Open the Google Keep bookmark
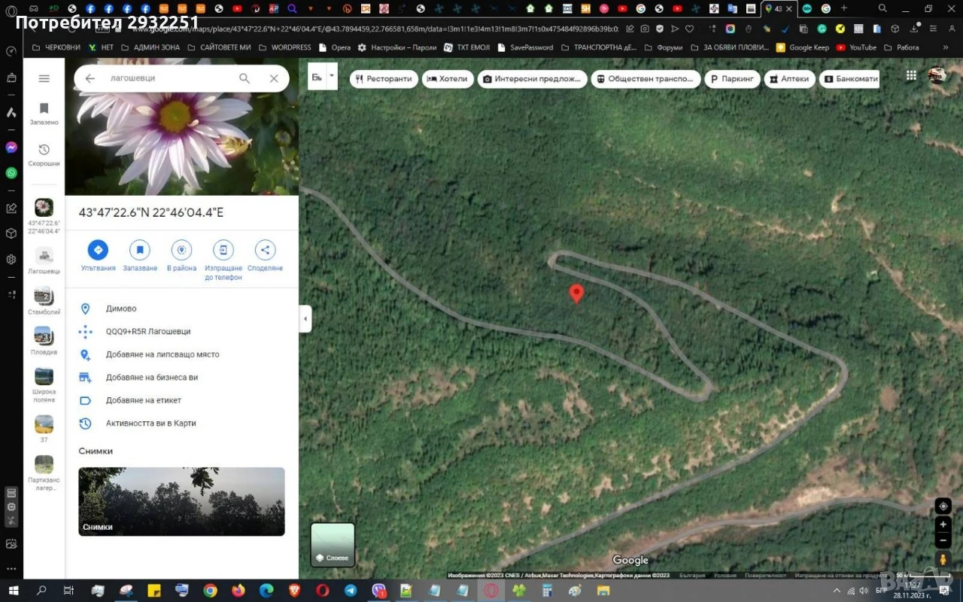The height and width of the screenshot is (602, 963). (x=803, y=47)
